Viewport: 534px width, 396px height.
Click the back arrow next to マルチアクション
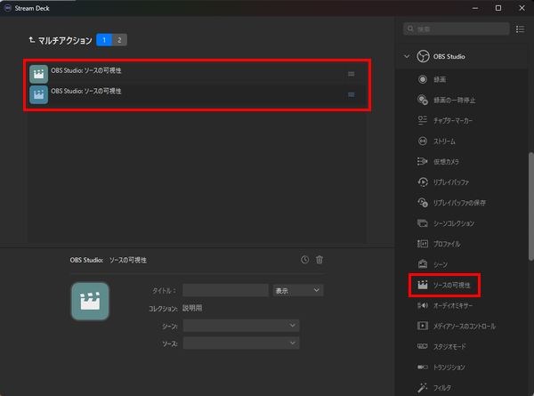(x=32, y=40)
